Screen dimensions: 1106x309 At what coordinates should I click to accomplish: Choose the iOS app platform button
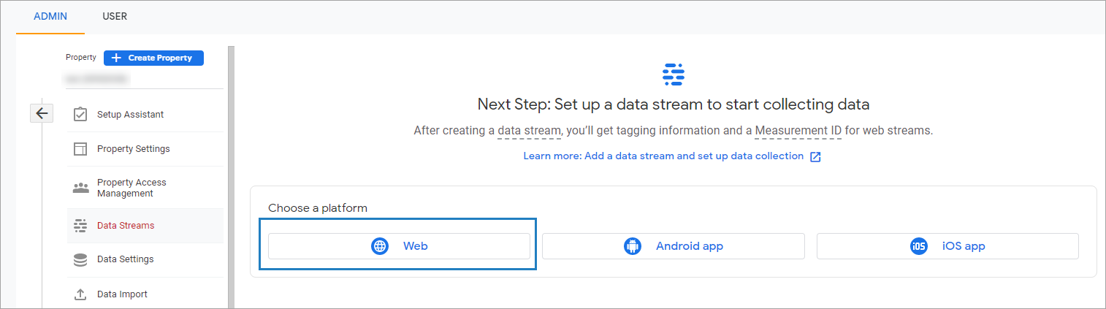point(947,246)
